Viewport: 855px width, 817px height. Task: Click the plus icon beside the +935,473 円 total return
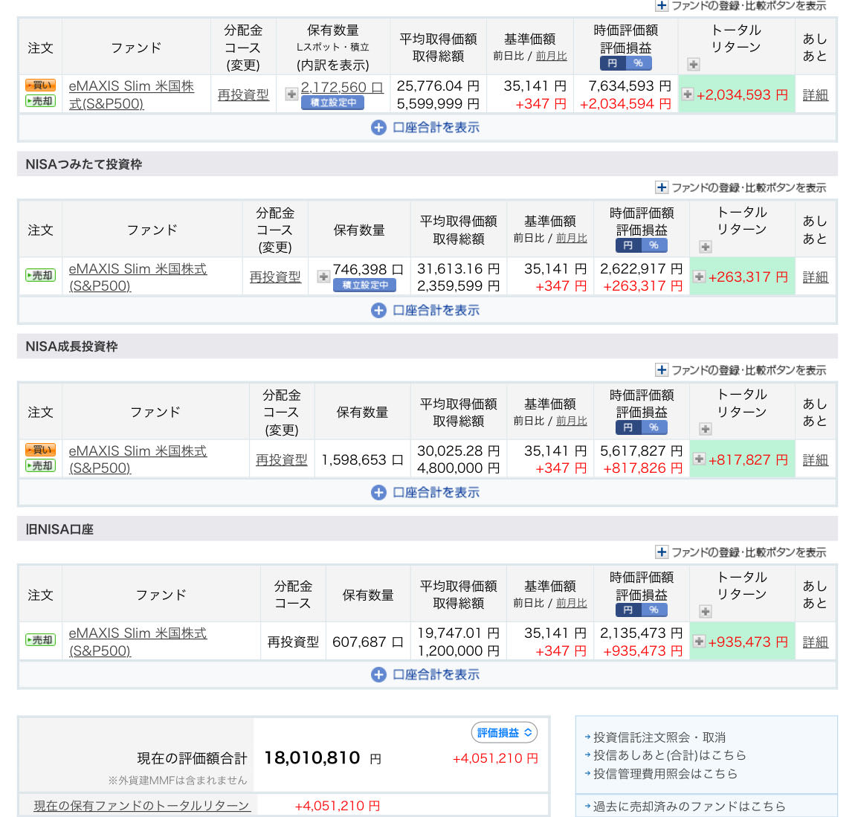coord(699,641)
